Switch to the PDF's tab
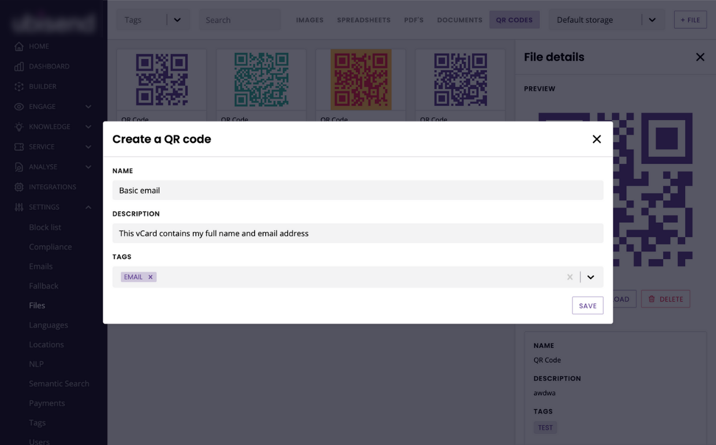Viewport: 716px width, 445px height. pyautogui.click(x=413, y=20)
